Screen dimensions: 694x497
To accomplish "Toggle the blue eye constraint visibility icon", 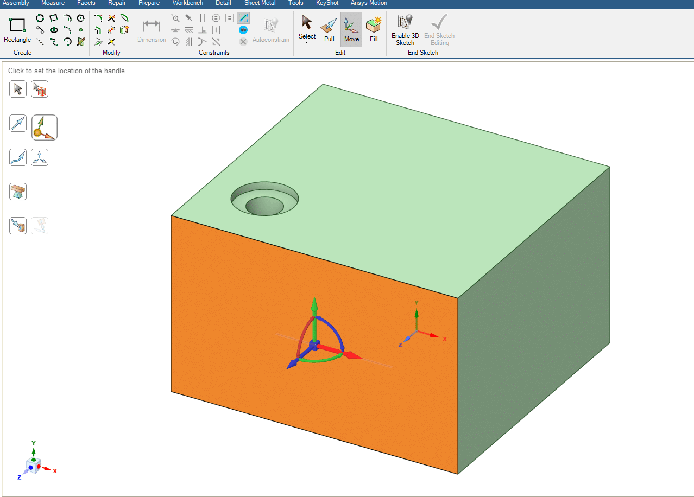I will pos(243,30).
